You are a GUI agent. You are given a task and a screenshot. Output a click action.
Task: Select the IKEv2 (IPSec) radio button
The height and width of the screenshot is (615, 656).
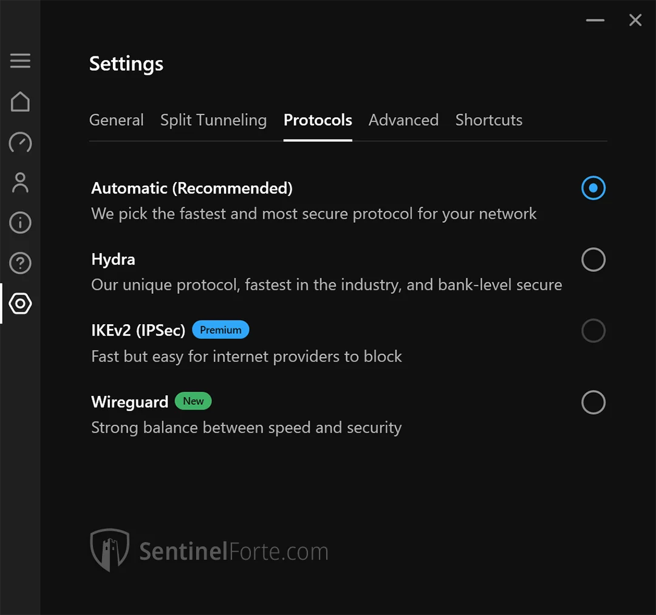point(593,331)
